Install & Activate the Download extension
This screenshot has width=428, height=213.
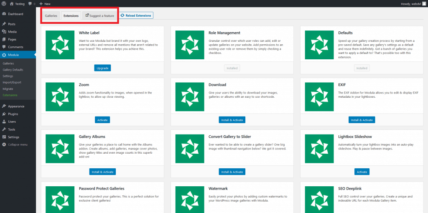coord(232,120)
